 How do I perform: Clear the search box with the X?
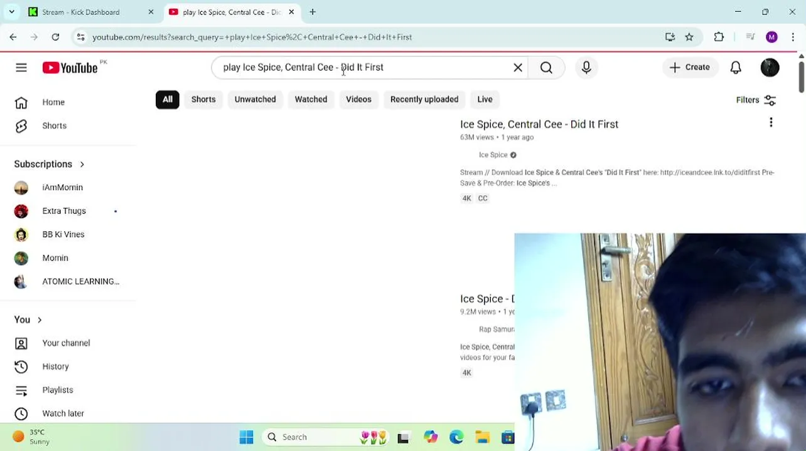click(518, 68)
